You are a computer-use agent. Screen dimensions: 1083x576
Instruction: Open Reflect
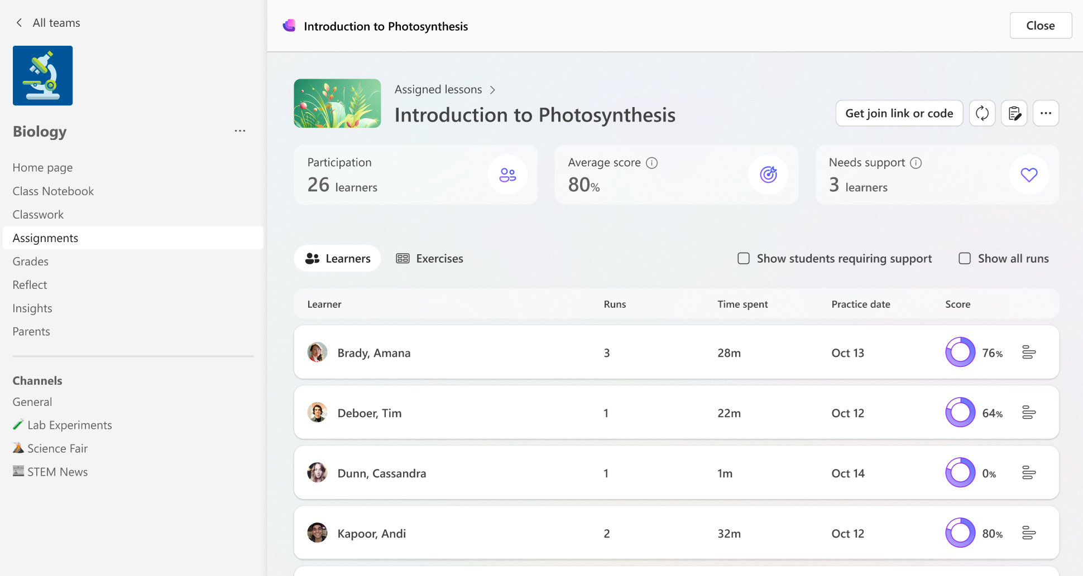tap(30, 284)
